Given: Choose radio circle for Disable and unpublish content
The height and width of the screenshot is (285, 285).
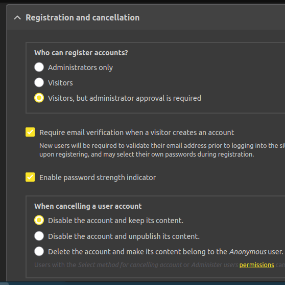Looking at the screenshot, I should coord(39,236).
